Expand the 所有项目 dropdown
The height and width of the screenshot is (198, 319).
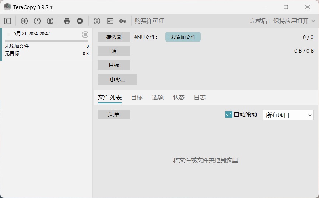pyautogui.click(x=288, y=115)
